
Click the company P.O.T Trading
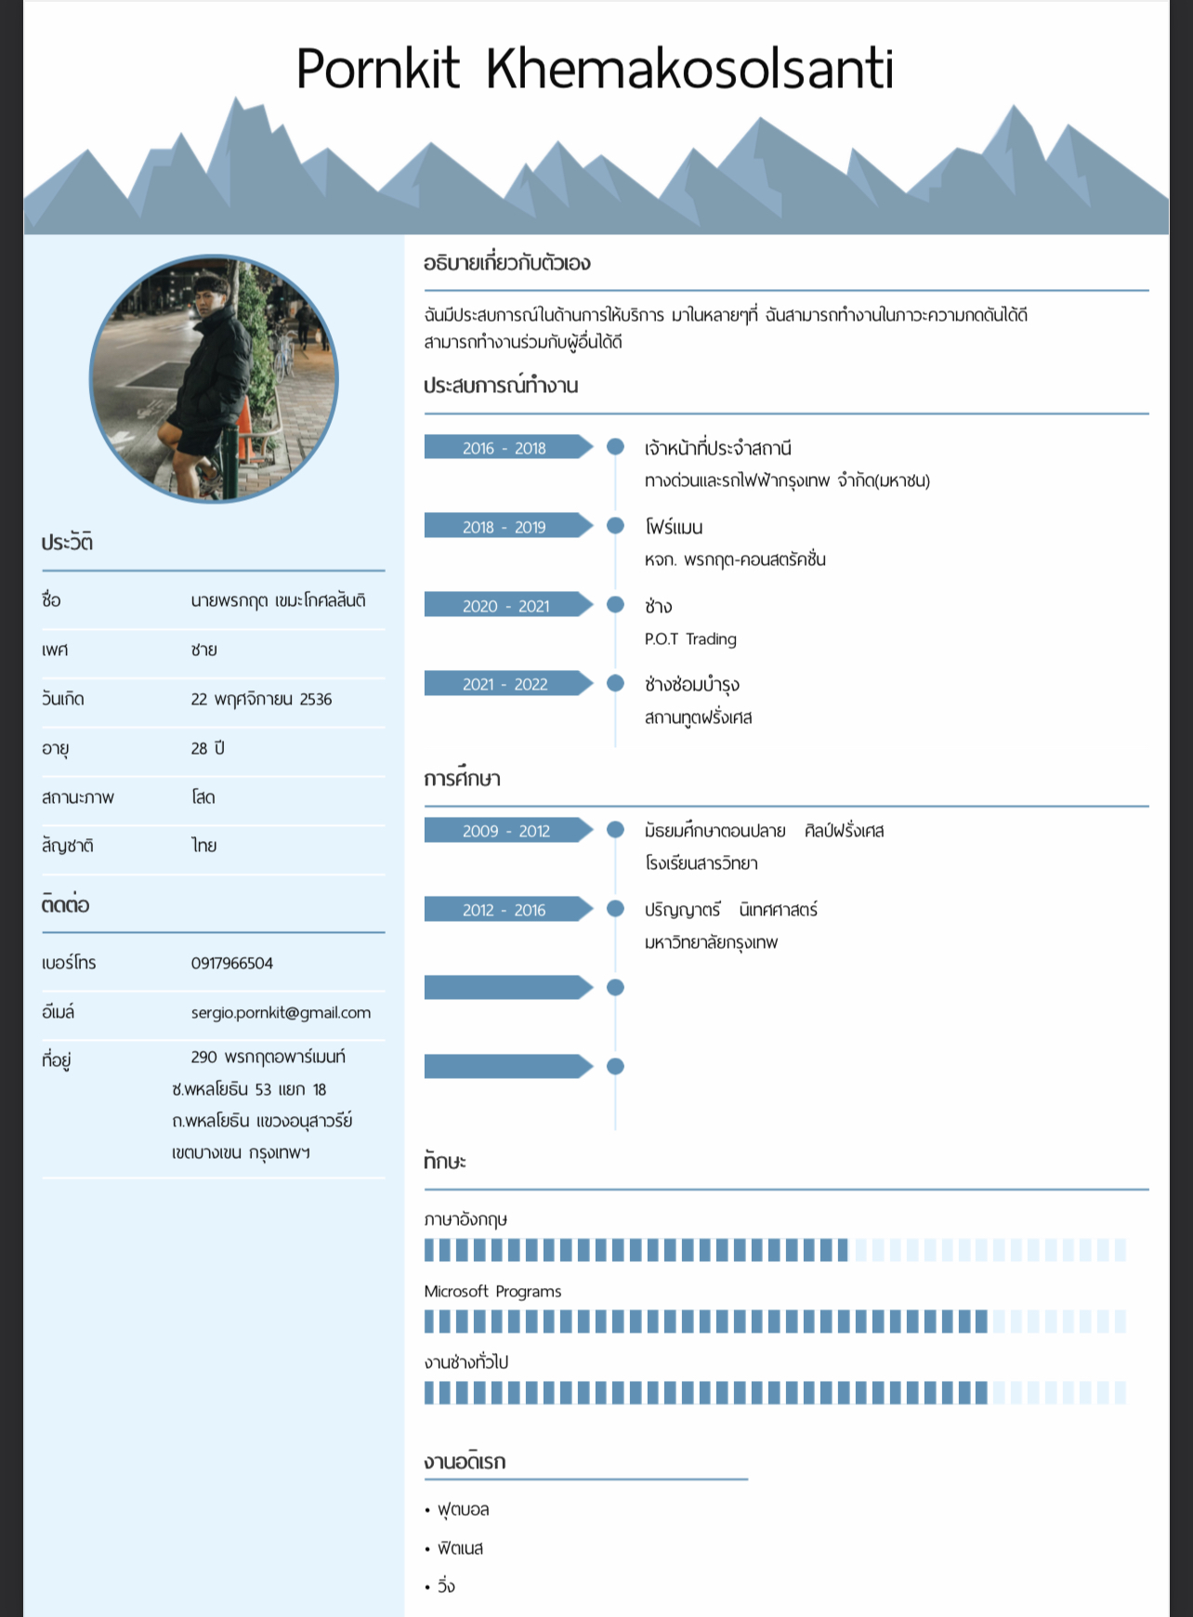tap(690, 639)
